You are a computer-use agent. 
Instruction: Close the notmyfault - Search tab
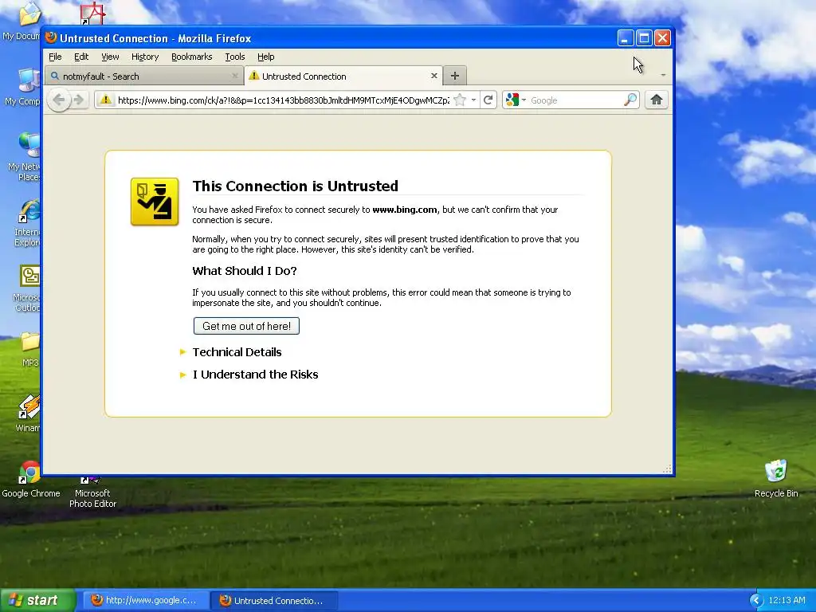(x=235, y=76)
